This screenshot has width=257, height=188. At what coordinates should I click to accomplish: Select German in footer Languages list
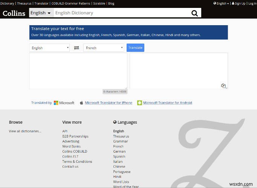119,152
